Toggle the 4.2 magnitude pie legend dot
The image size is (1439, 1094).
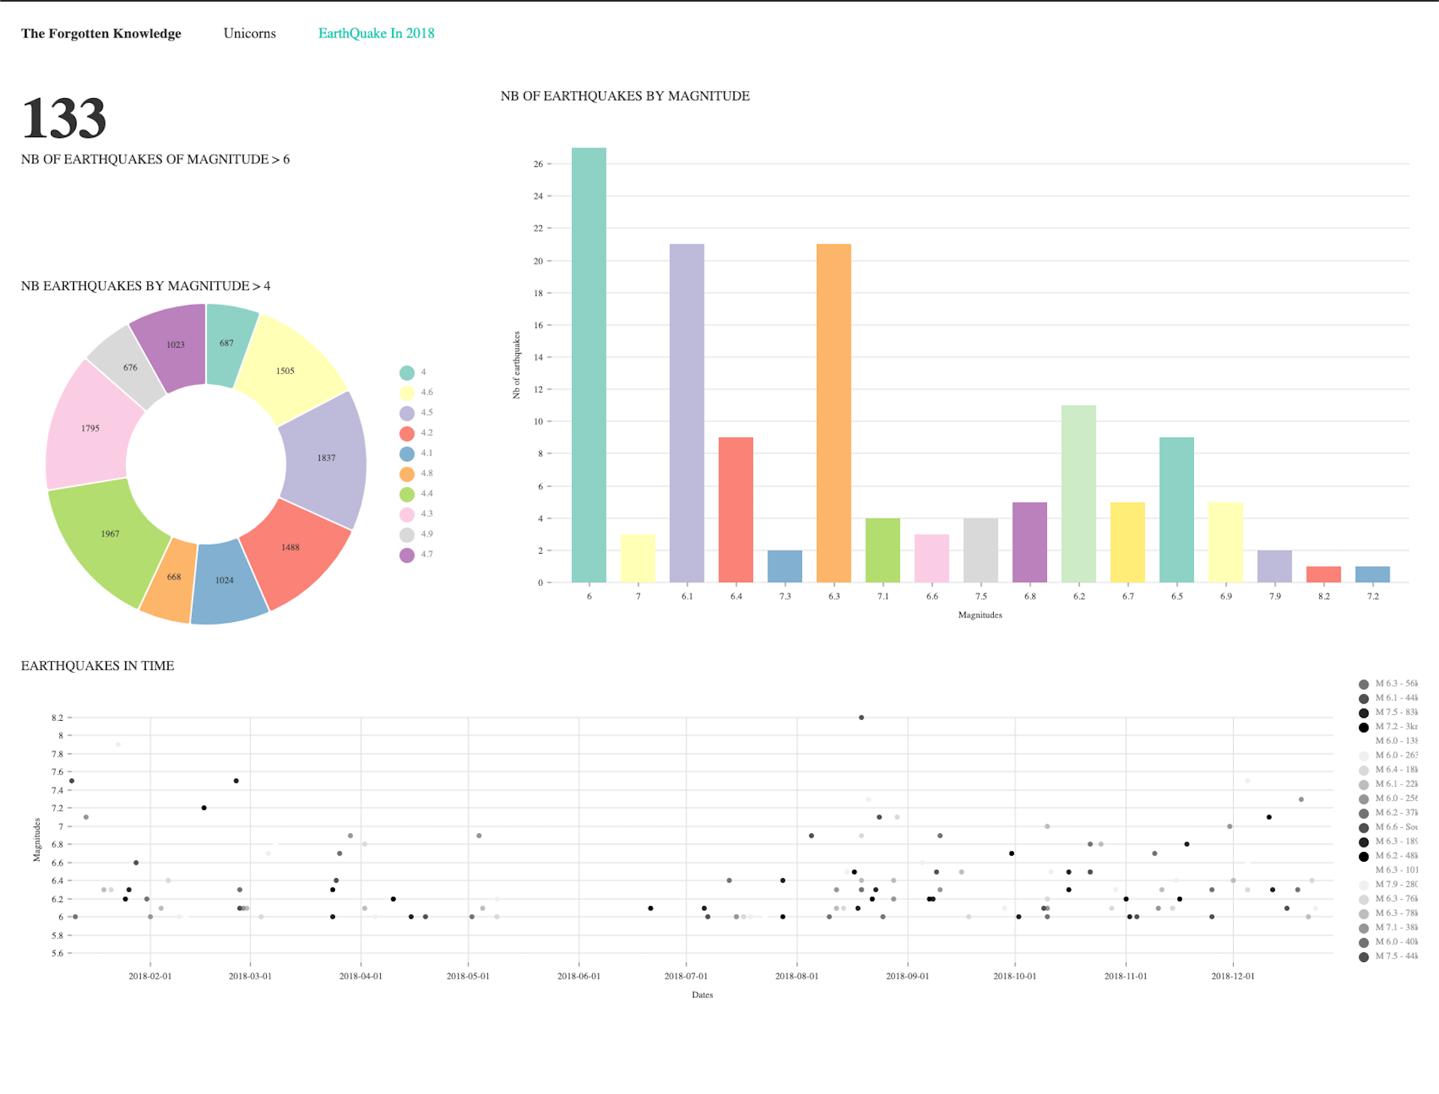pyautogui.click(x=407, y=433)
